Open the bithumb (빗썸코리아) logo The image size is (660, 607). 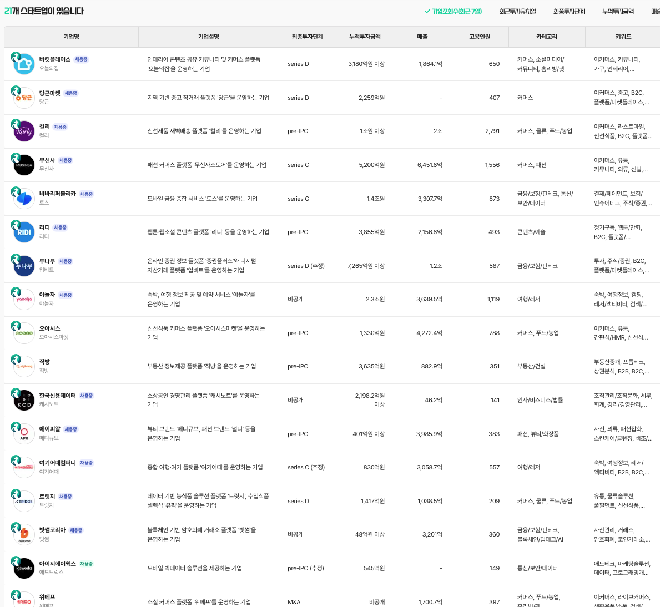pos(24,535)
